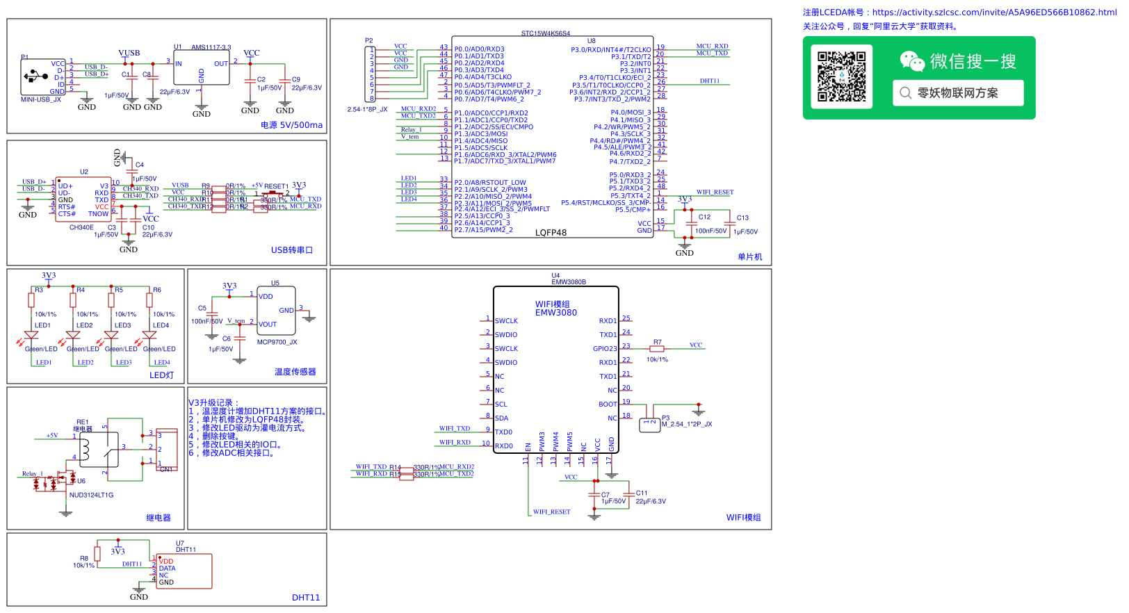Image resolution: width=1129 pixels, height=613 pixels.
Task: Select the LED2 Green/LED diode symbol
Action: 72,335
